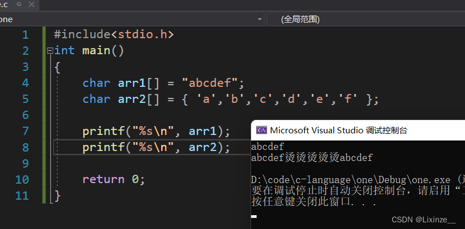Screen dimensions: 465x229
Task: Click the one.exe path in console
Action: point(355,180)
